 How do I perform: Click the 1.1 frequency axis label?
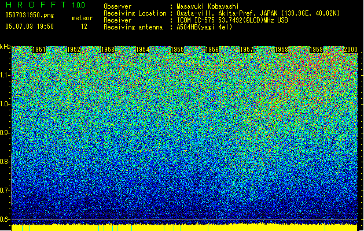pyautogui.click(x=5, y=75)
